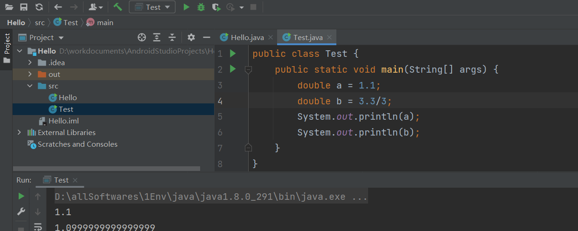Click the main method breadcrumb

click(100, 22)
